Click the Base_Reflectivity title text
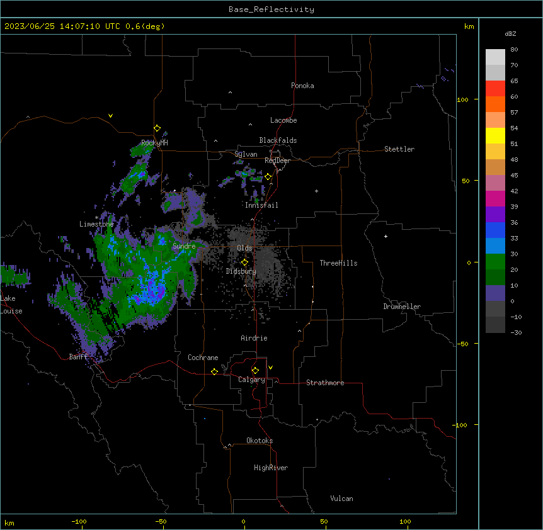This screenshot has height=530, width=543. (271, 9)
